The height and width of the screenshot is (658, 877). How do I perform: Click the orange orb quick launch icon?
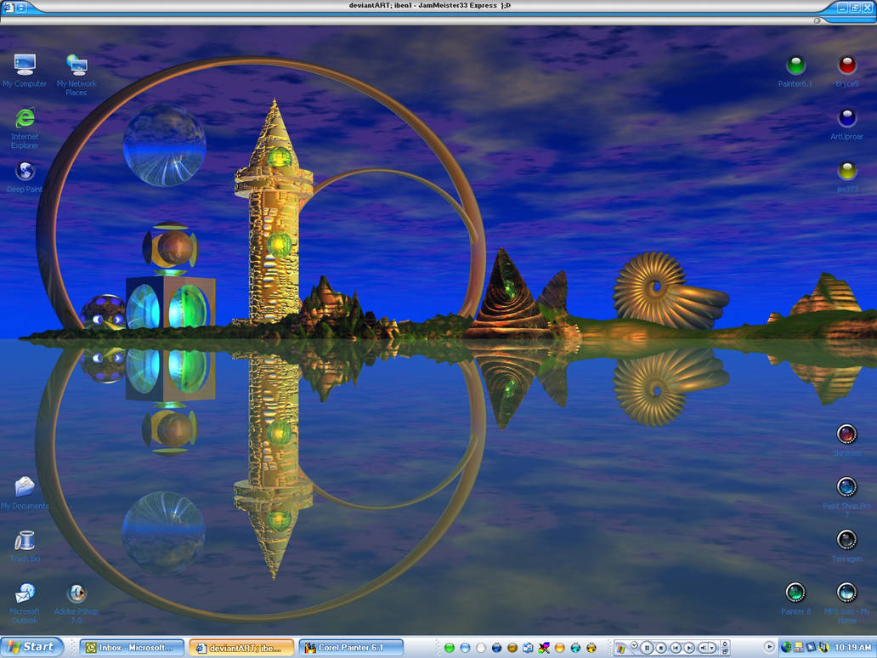tap(559, 648)
